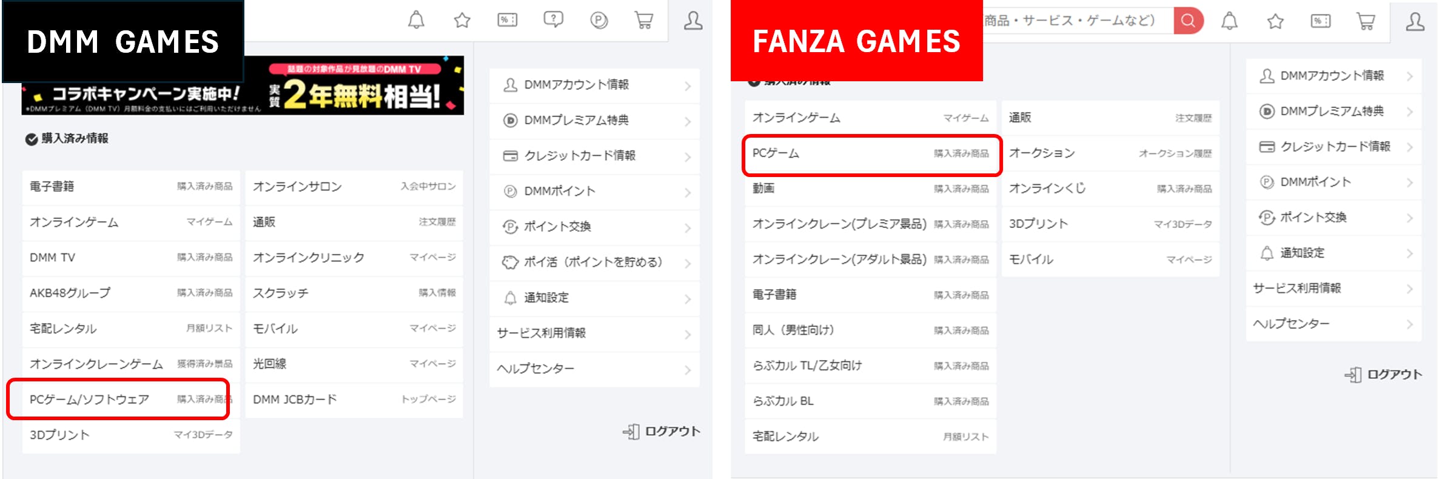This screenshot has width=1439, height=479.
Task: Open help question icon in DMM header
Action: click(x=553, y=20)
